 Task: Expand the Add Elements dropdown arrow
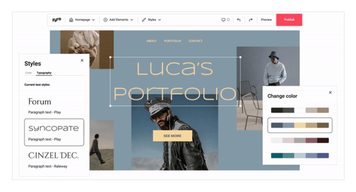pos(132,20)
